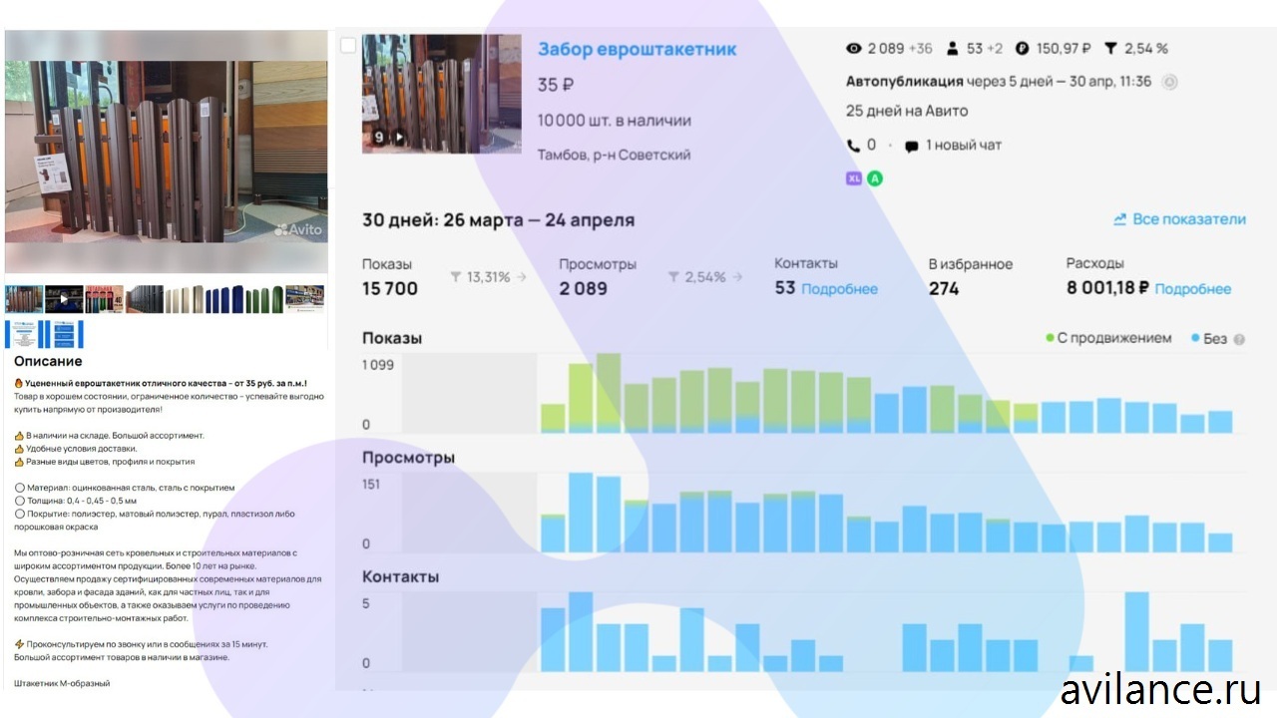Select the red promo thumbnail with 40
Screen dimensions: 1277x718
point(104,298)
